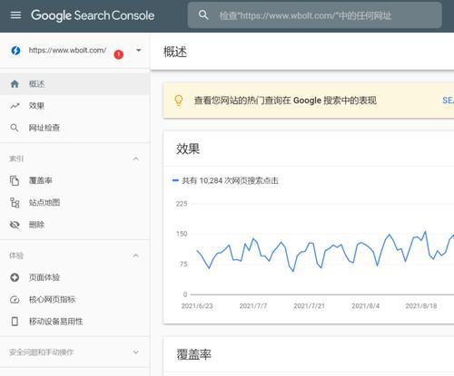Click the banner text about Google 搜索中的表现

(x=285, y=101)
